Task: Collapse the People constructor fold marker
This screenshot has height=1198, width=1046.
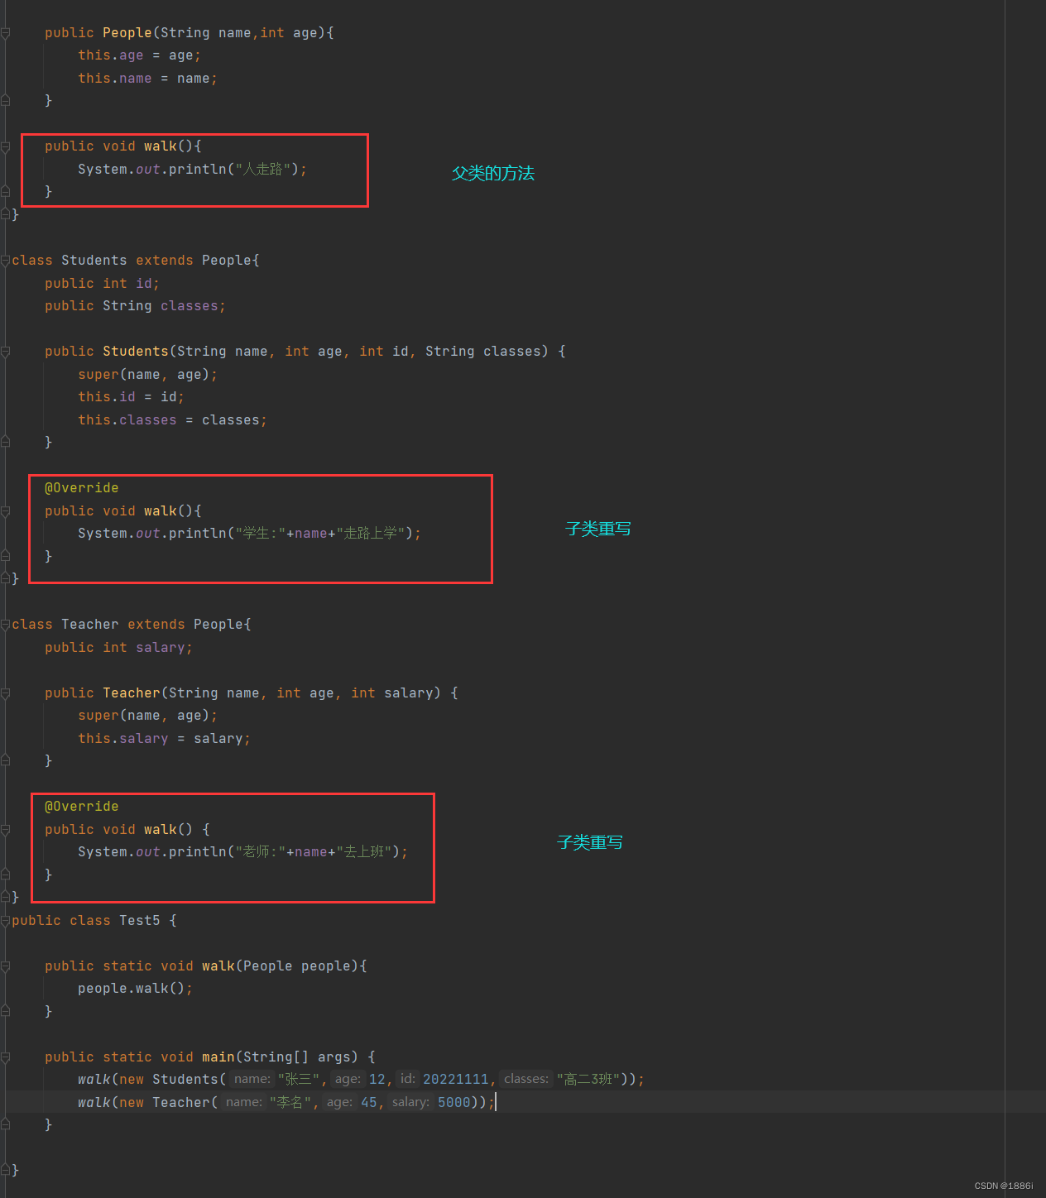Action: (6, 33)
